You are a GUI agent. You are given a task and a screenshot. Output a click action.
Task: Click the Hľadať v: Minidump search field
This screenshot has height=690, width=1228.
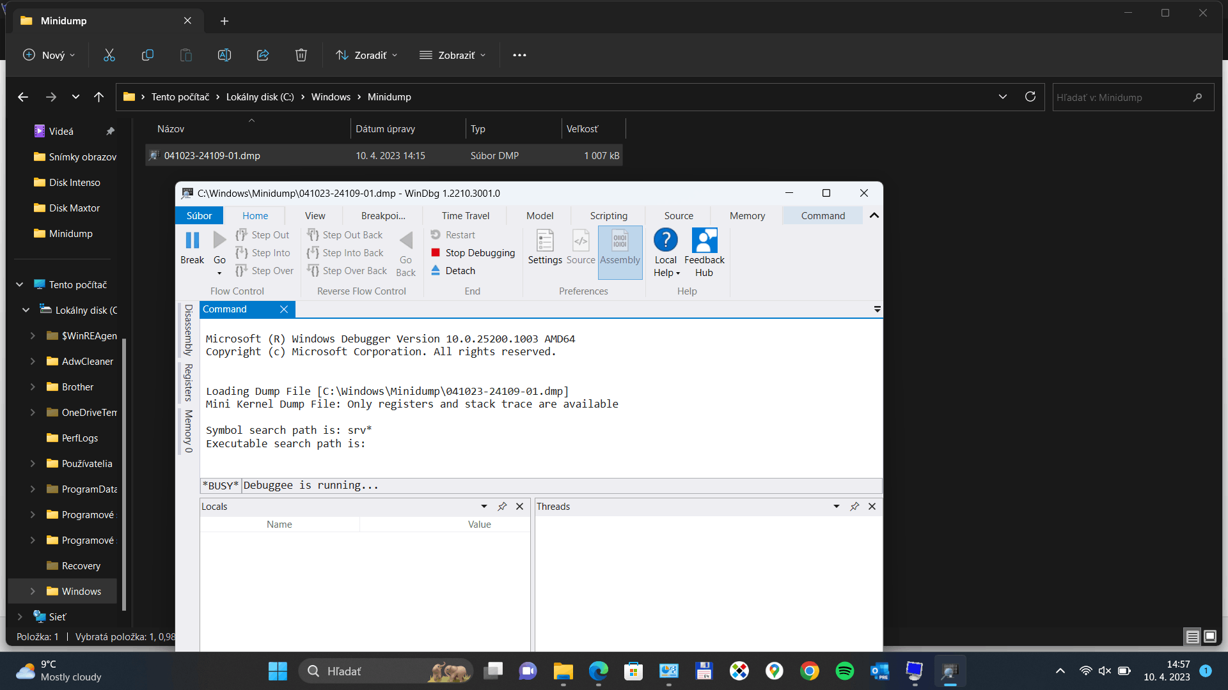click(1133, 97)
